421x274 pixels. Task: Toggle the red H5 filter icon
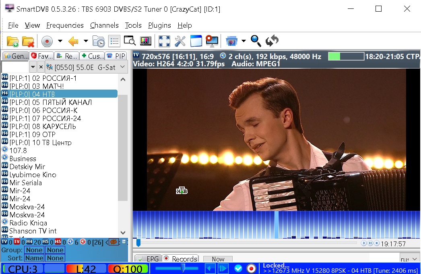pyautogui.click(x=58, y=241)
